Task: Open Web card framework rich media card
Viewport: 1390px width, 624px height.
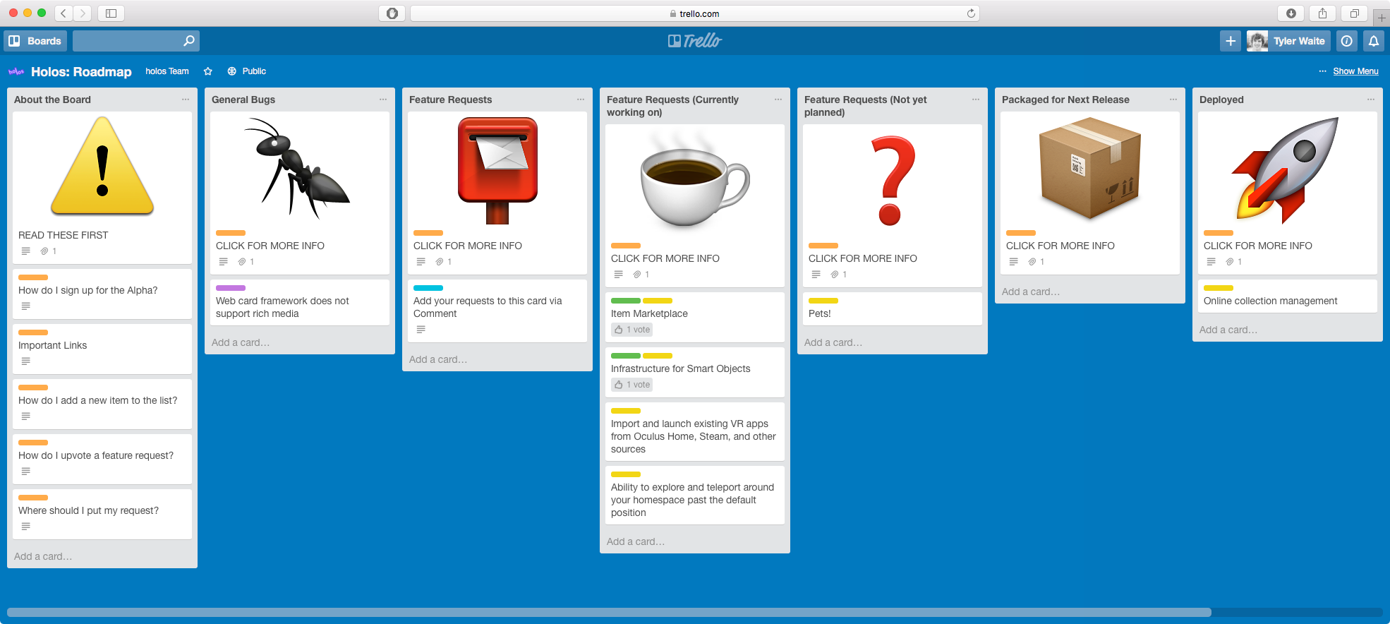Action: point(300,303)
